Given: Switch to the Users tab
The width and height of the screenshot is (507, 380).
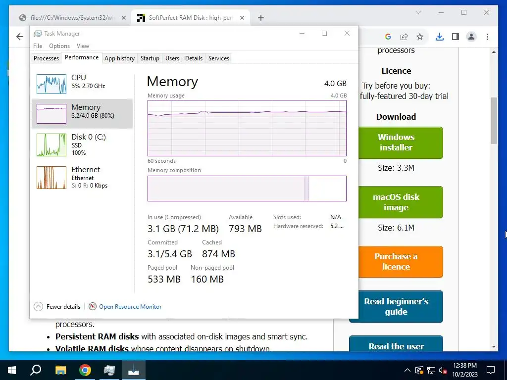Looking at the screenshot, I should 172,58.
